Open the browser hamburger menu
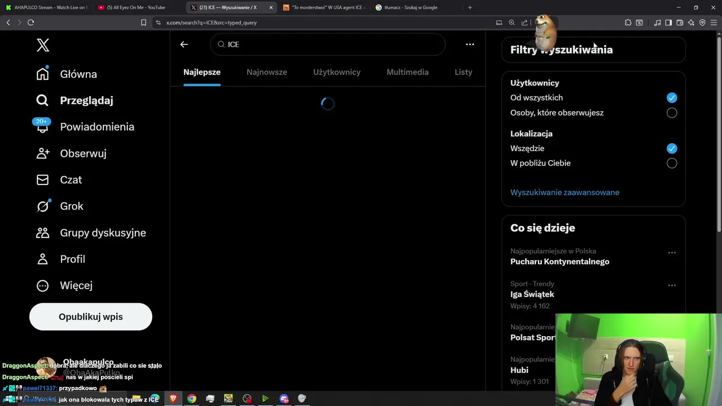This screenshot has height=406, width=722. (714, 23)
